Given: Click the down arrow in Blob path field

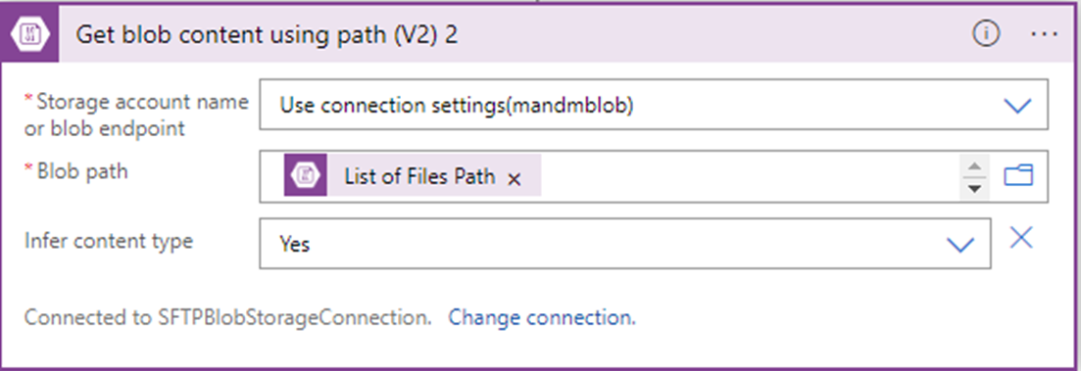Looking at the screenshot, I should (974, 189).
